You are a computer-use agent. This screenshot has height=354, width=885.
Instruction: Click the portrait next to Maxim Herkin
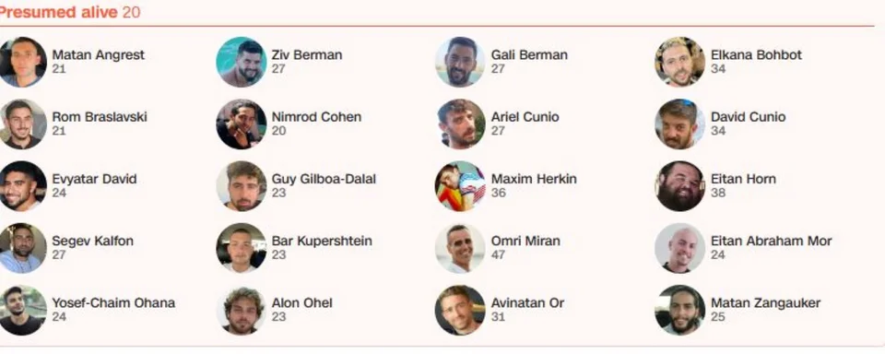click(x=460, y=186)
